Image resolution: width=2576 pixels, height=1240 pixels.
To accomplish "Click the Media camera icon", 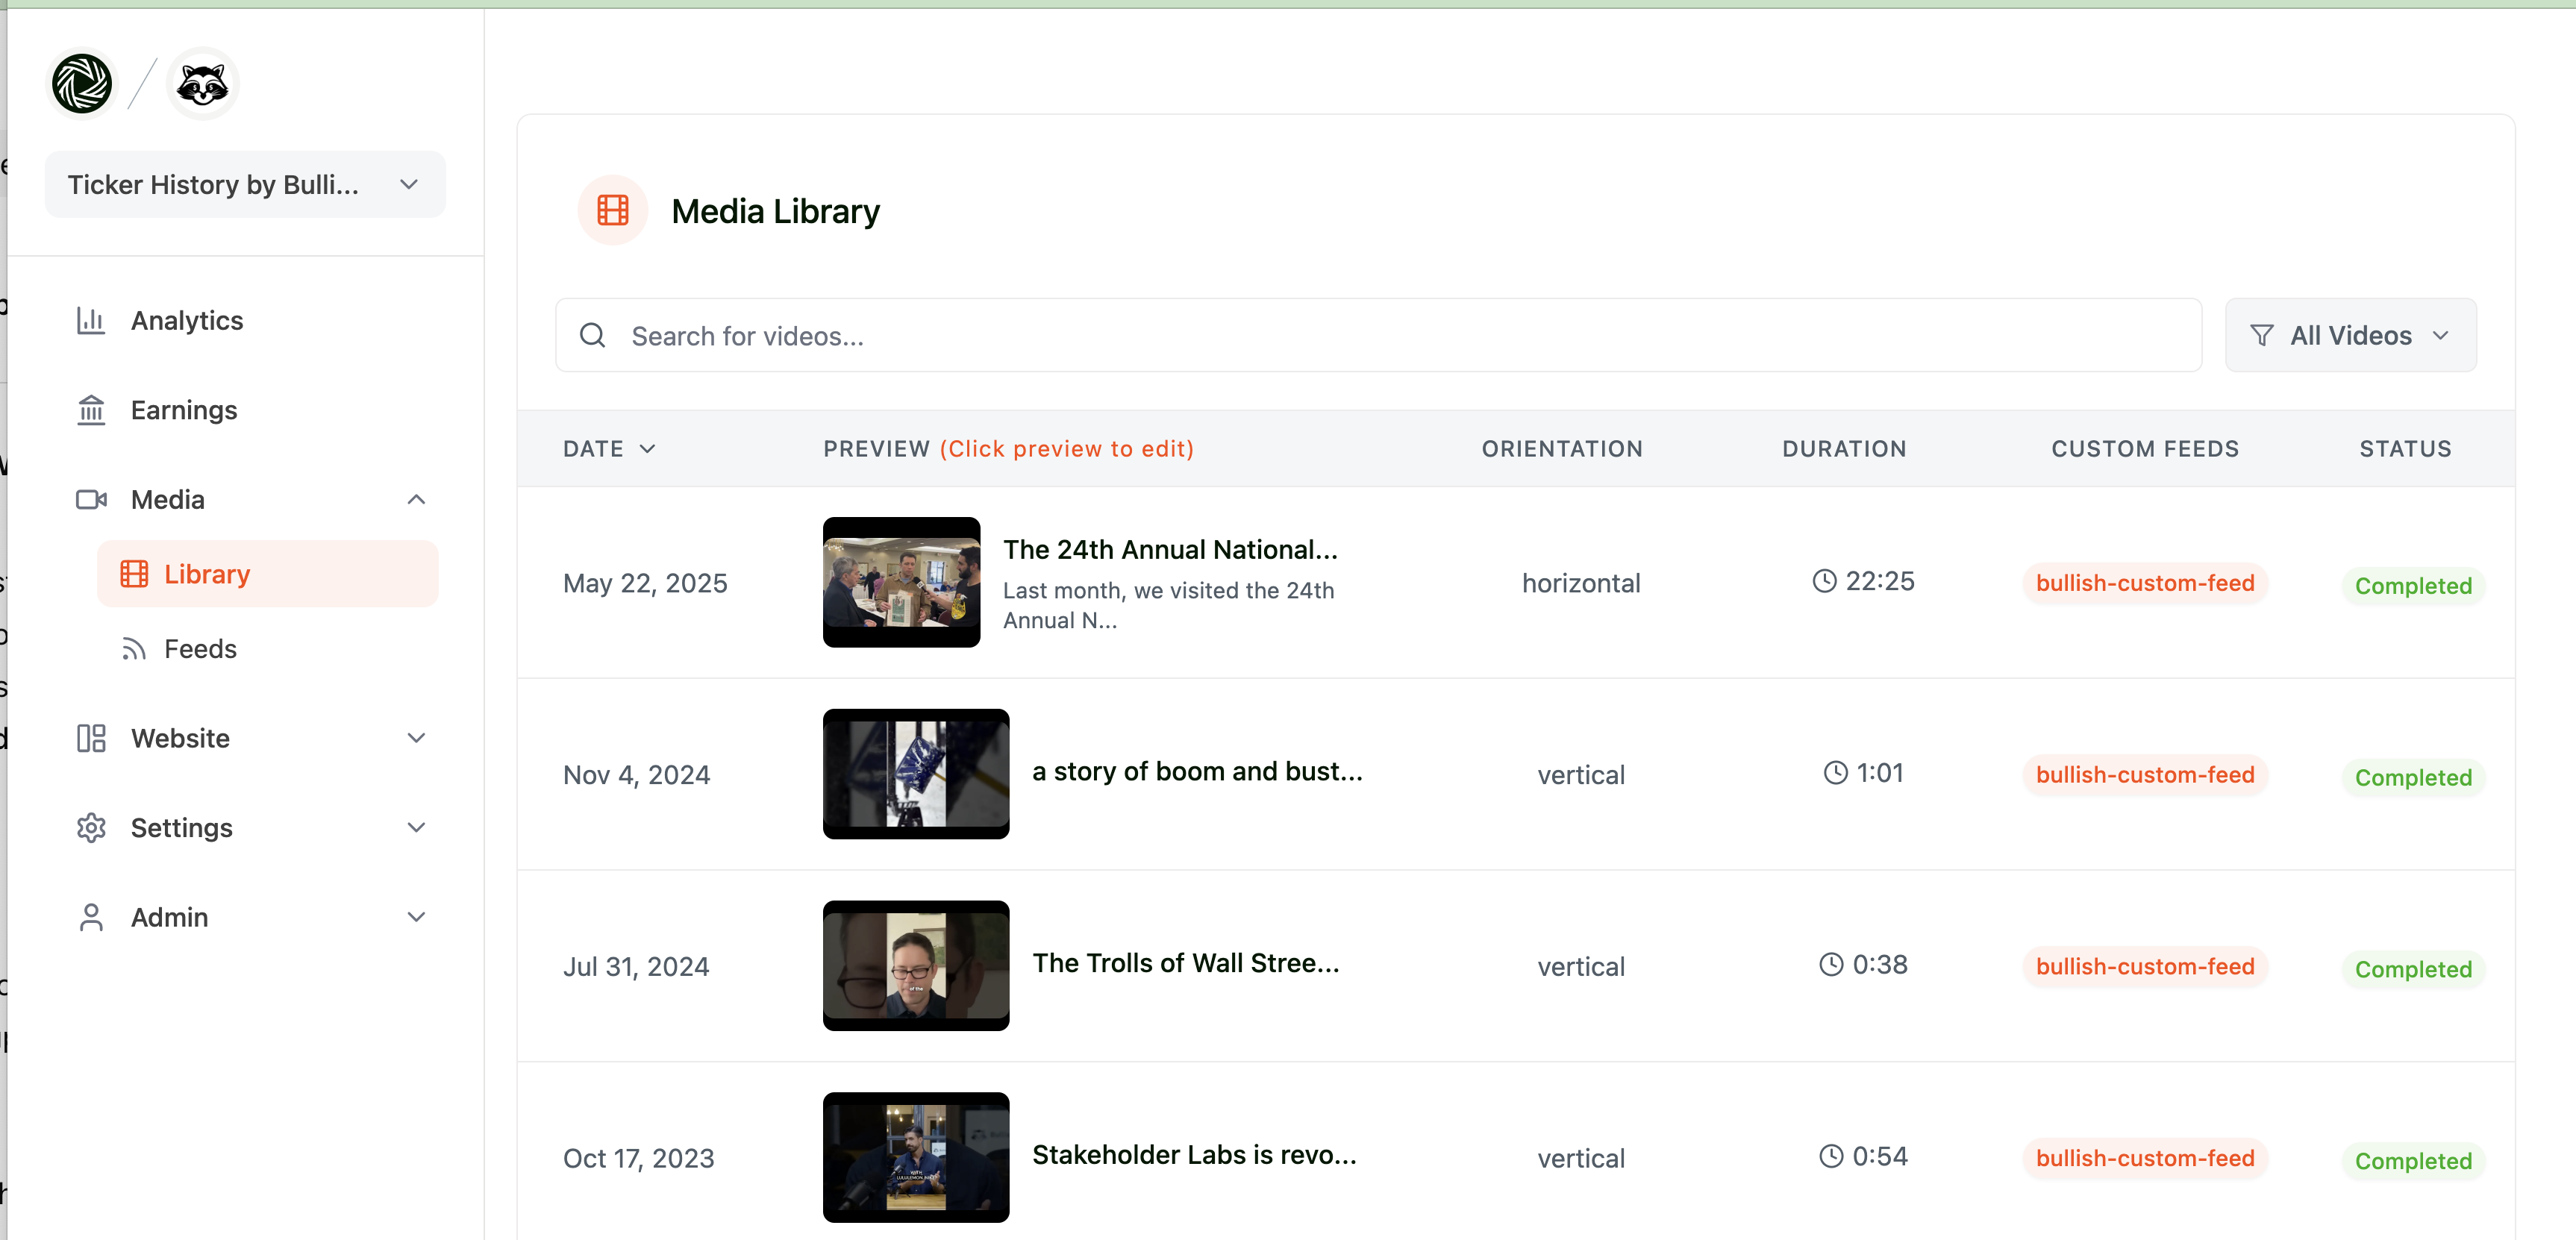I will click(x=91, y=499).
